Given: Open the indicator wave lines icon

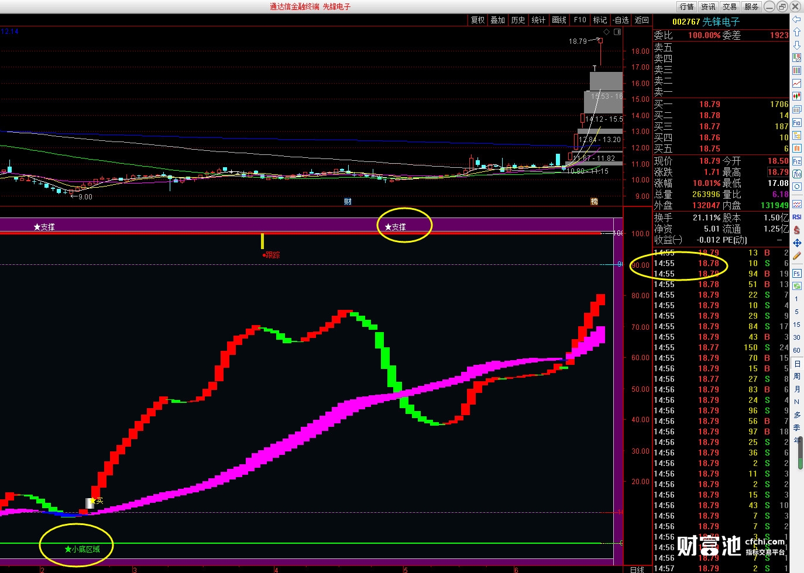Looking at the screenshot, I should [796, 204].
